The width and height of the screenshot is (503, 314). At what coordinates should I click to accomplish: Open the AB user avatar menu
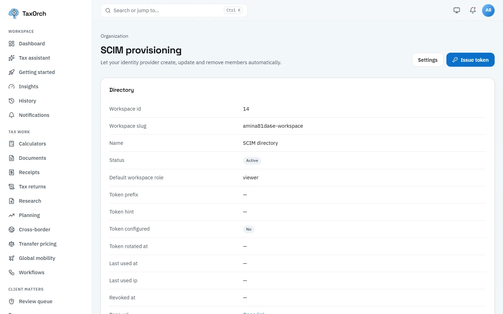click(x=488, y=10)
